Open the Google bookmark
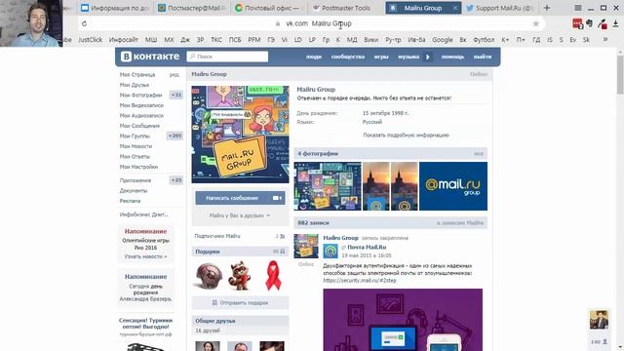 443,40
